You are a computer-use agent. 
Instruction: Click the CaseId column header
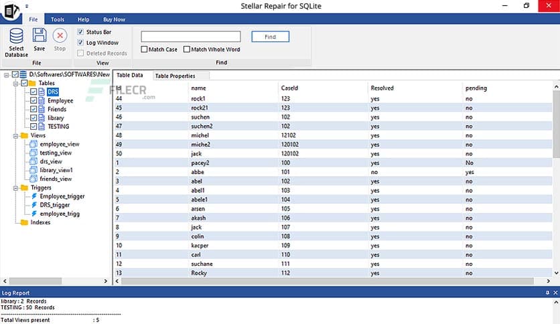click(x=289, y=88)
